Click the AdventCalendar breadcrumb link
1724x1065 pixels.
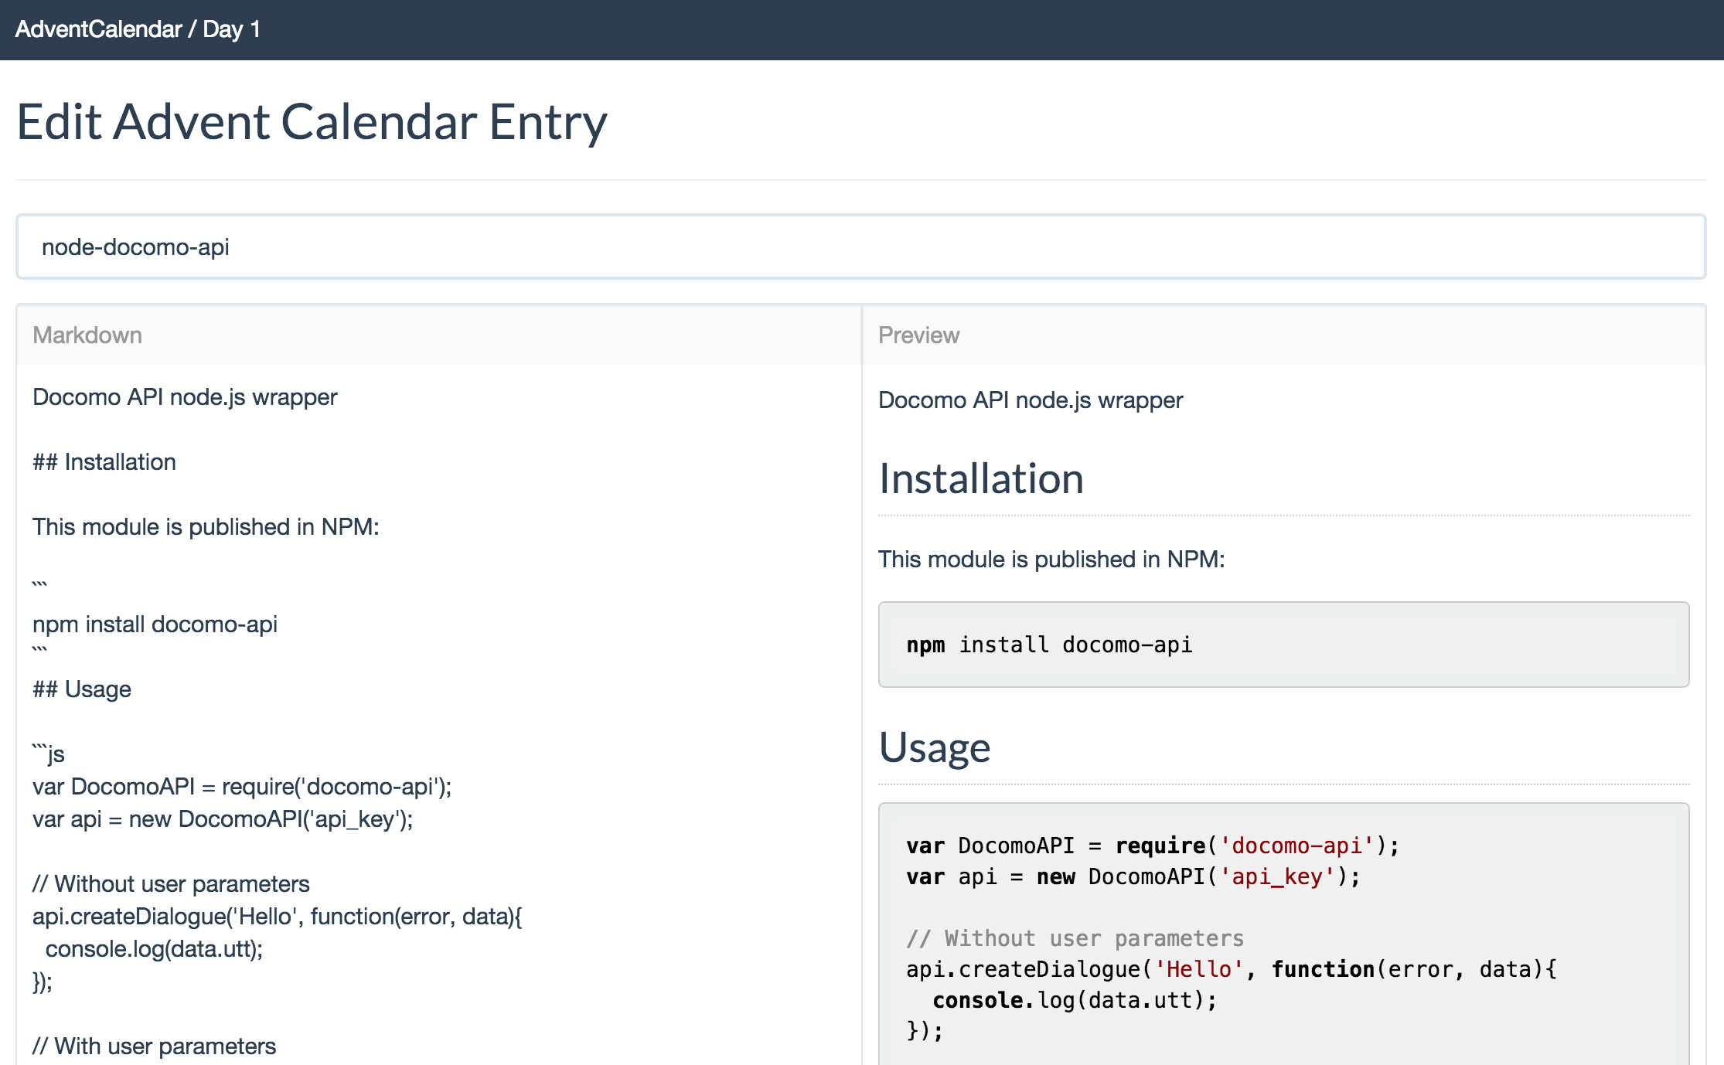pos(98,29)
